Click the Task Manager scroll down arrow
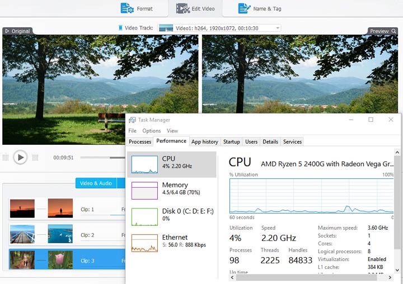403x284 pixels. pos(397,270)
